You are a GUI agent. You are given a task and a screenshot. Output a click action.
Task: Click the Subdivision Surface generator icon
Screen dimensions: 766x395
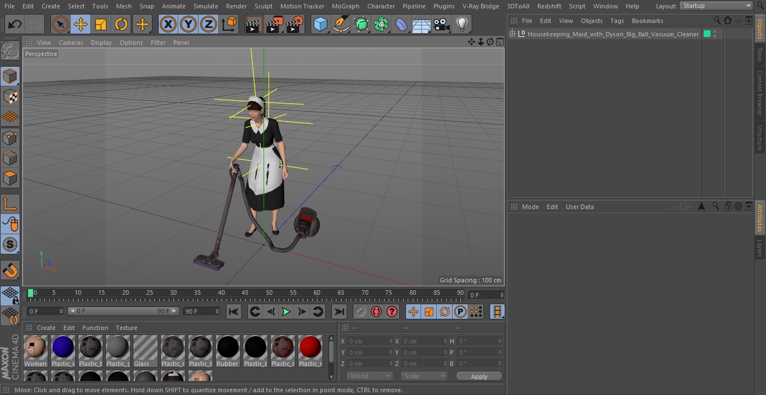pyautogui.click(x=361, y=24)
